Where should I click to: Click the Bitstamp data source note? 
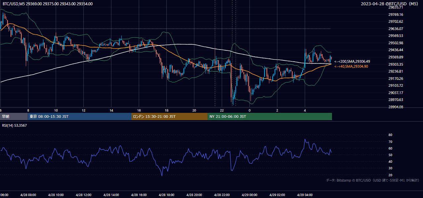click(x=373, y=180)
